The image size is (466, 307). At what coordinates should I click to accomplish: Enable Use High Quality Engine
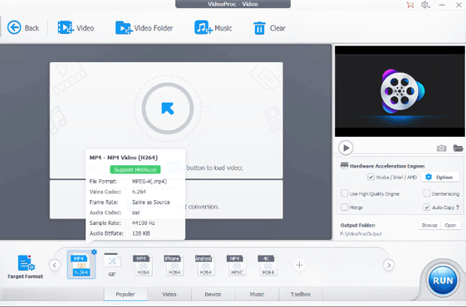click(x=344, y=193)
